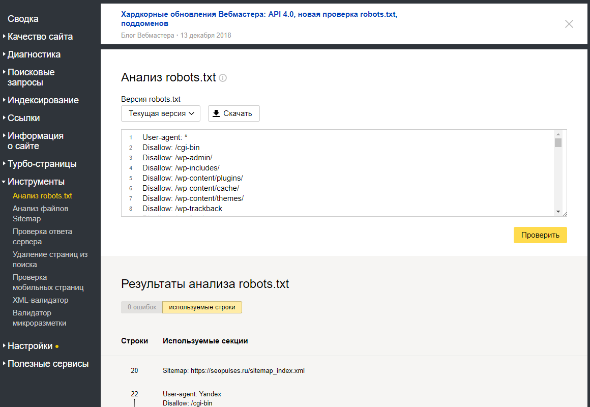Open Проверка ответа сервера tool
This screenshot has width=590, height=407.
[42, 237]
